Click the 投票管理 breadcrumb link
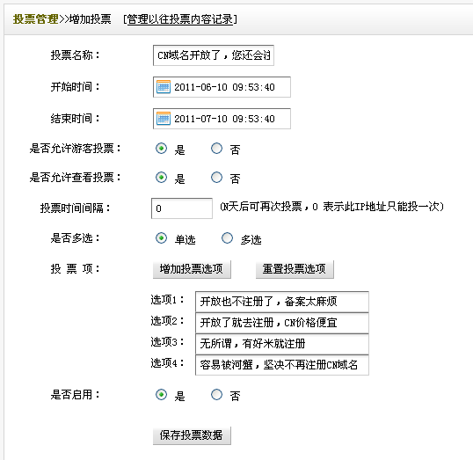Screen dimensions: 473x460 35,19
